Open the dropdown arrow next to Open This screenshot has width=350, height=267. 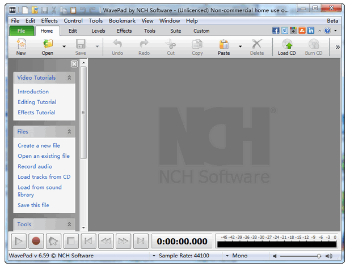[64, 46]
